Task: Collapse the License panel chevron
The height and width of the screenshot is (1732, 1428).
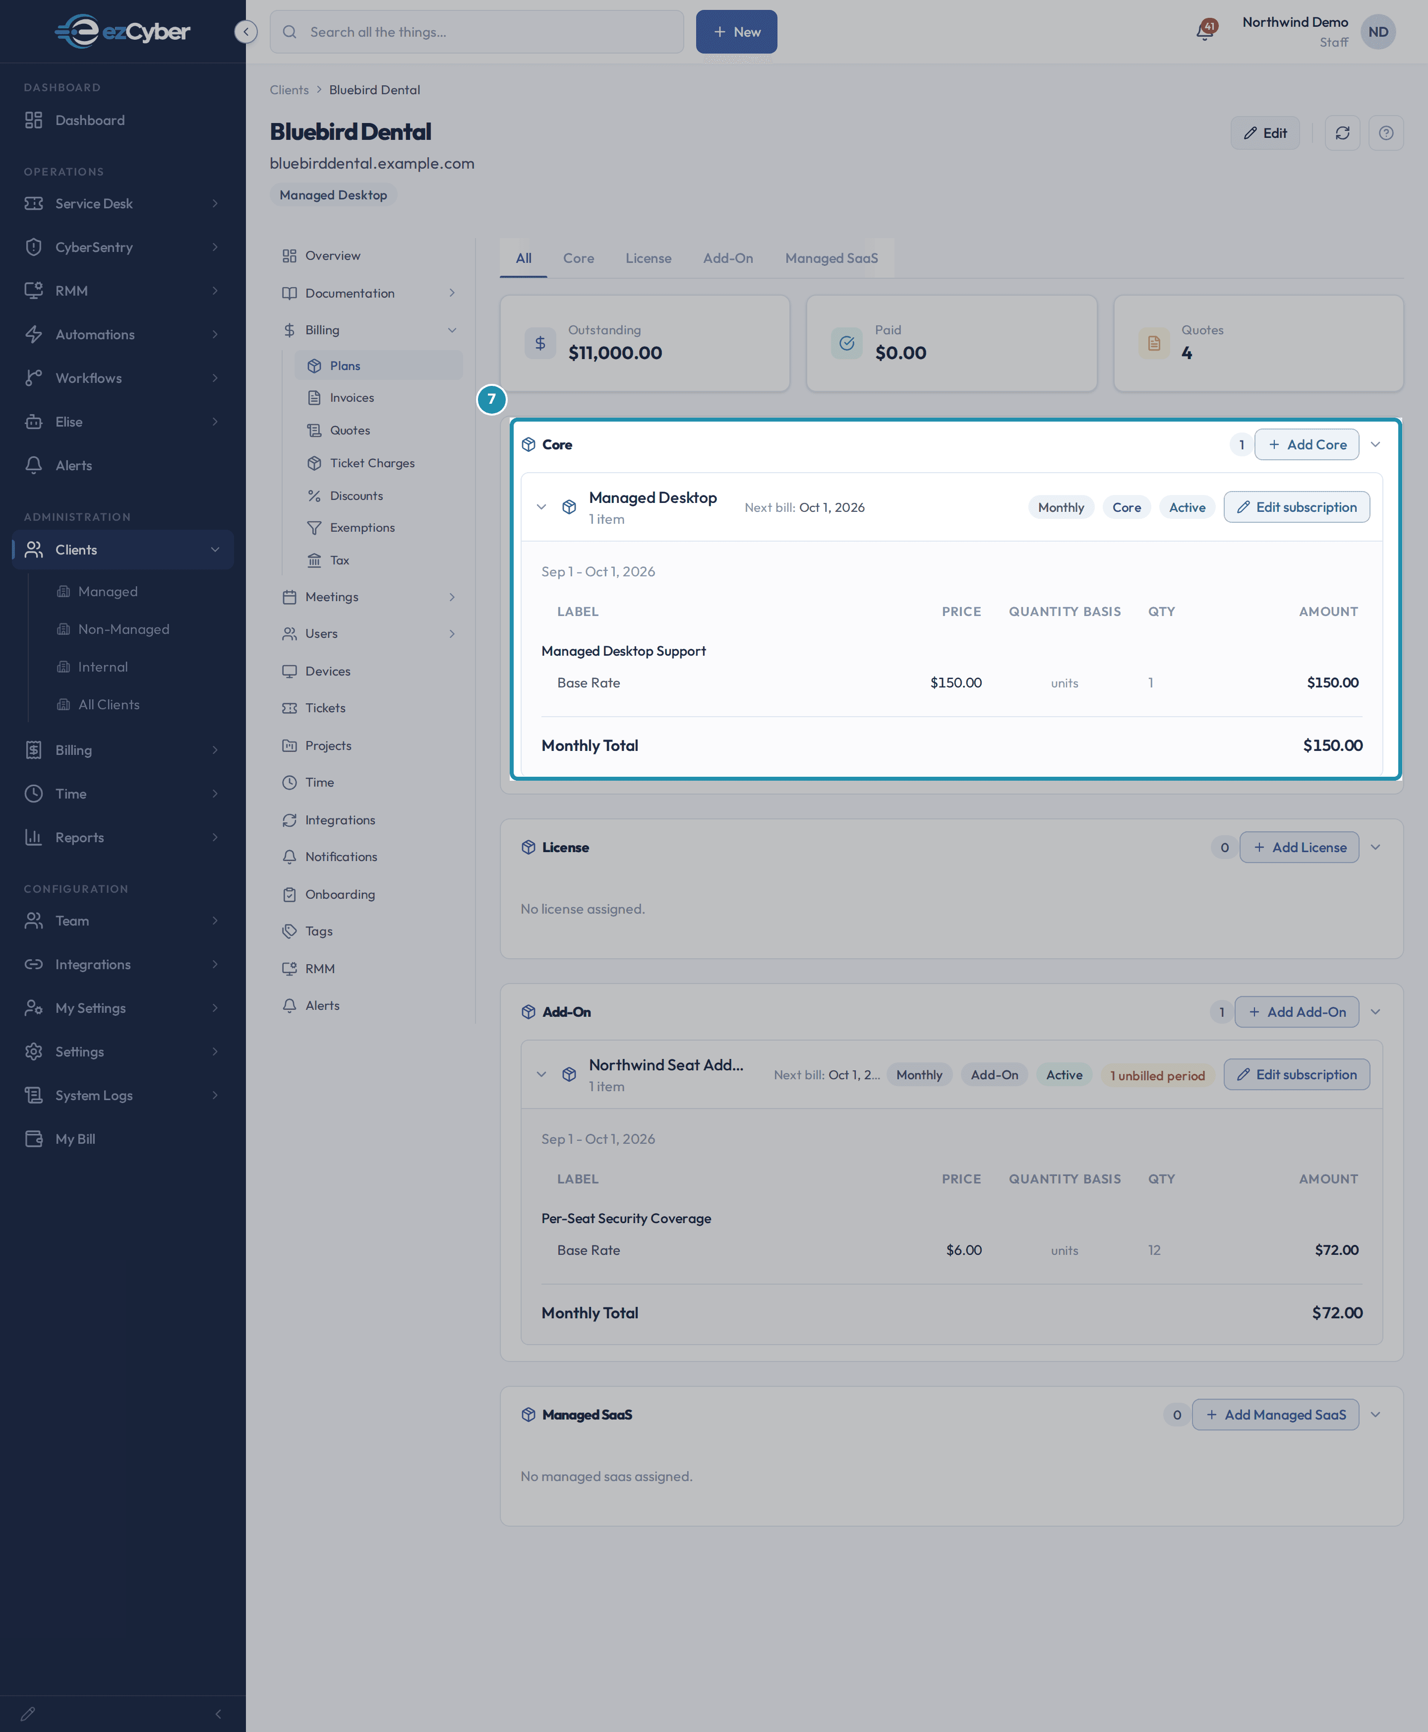Action: (1374, 848)
